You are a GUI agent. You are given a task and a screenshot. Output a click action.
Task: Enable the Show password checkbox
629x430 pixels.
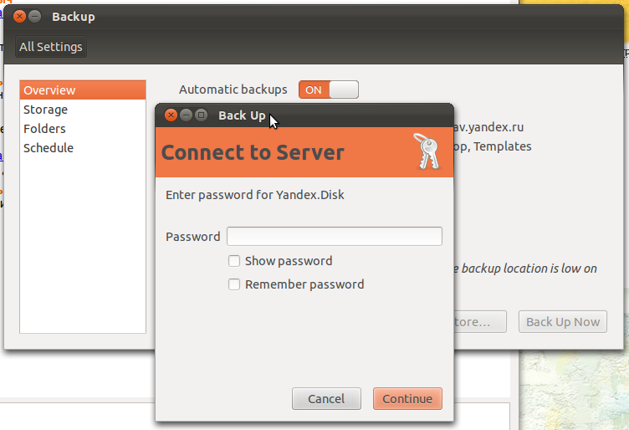[x=234, y=261]
